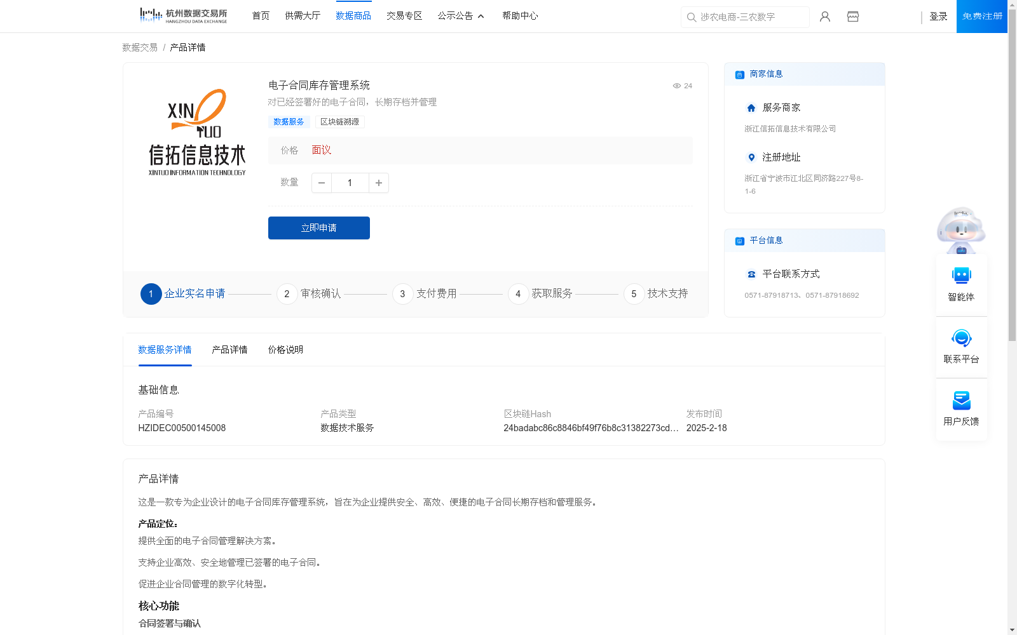Click publish date 2025-2-18
The height and width of the screenshot is (635, 1017).
(x=707, y=428)
